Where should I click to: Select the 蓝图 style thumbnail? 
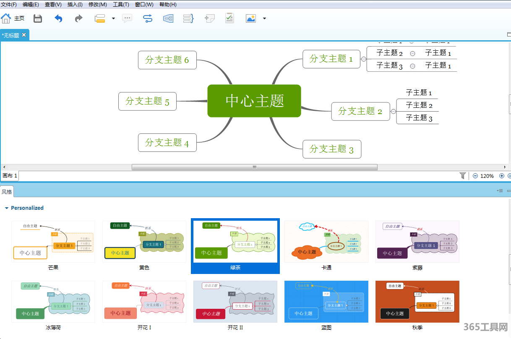tap(326, 302)
